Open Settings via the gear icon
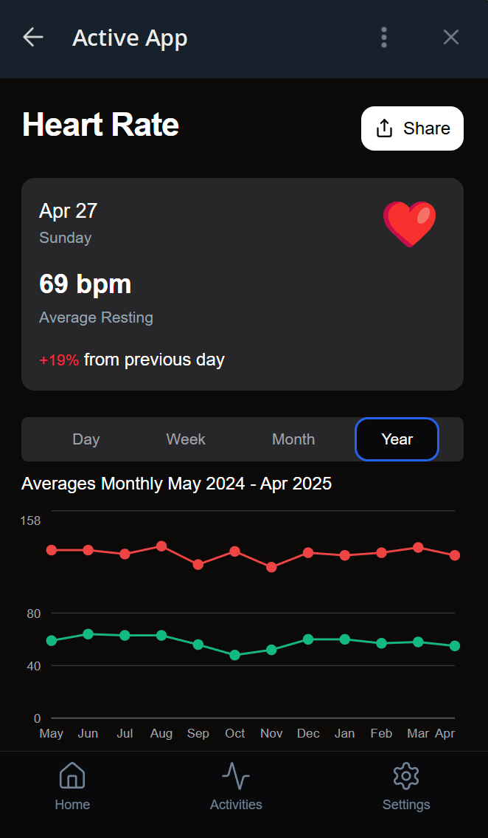 (x=406, y=776)
